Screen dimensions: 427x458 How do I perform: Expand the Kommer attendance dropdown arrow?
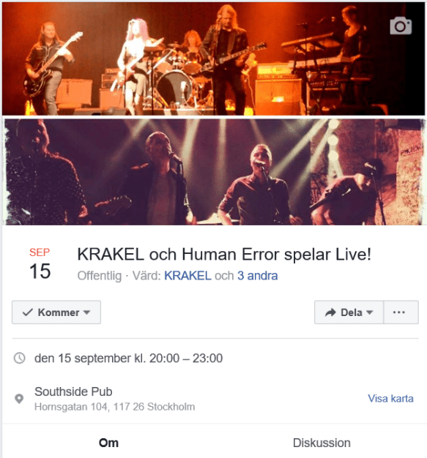86,312
